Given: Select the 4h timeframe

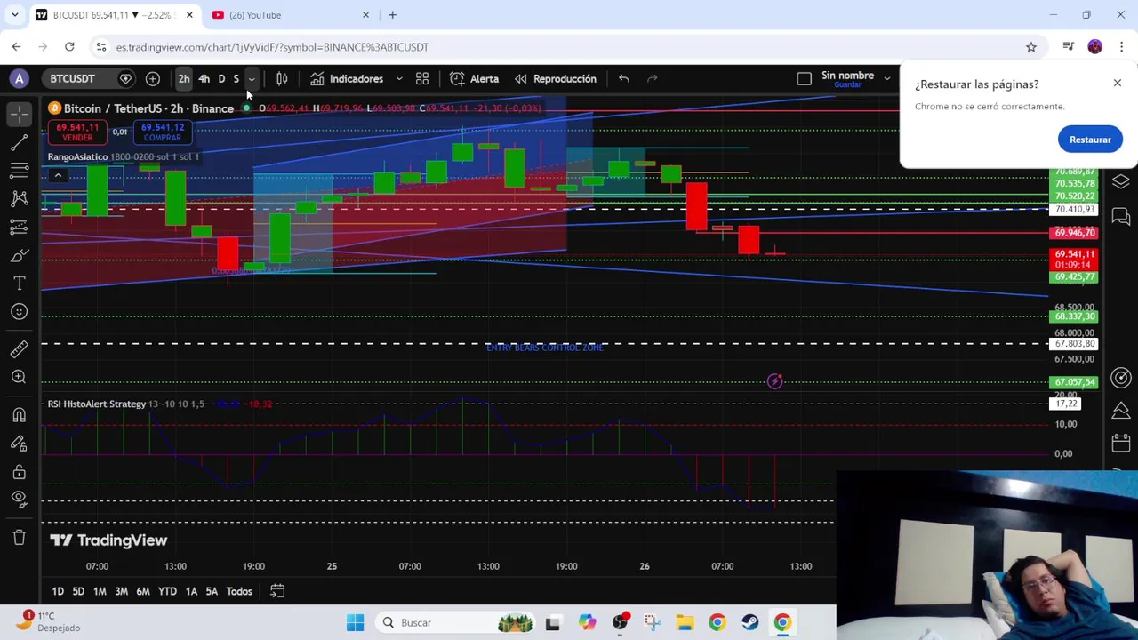Looking at the screenshot, I should (x=204, y=78).
